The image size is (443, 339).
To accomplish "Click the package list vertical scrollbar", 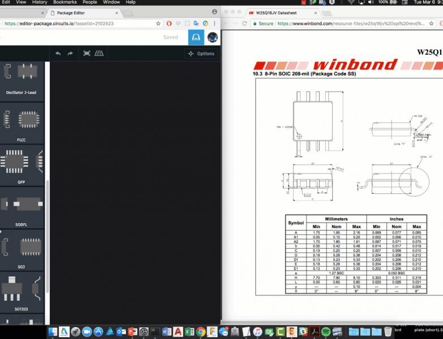I will coord(47,237).
